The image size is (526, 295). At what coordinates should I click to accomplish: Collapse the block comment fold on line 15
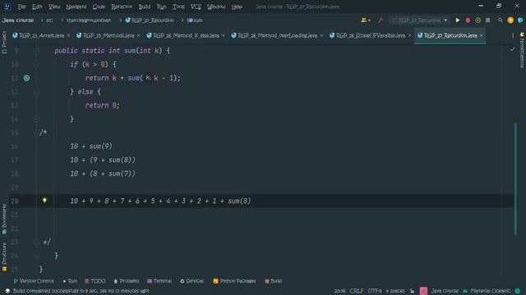(36, 133)
